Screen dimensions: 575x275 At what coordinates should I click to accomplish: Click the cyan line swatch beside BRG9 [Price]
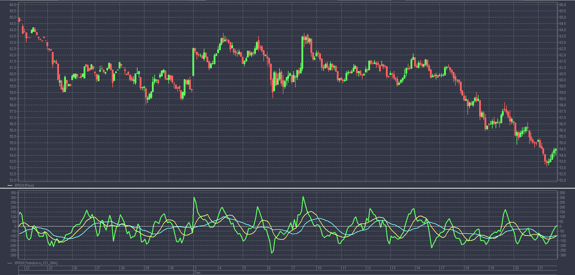pyautogui.click(x=10, y=185)
